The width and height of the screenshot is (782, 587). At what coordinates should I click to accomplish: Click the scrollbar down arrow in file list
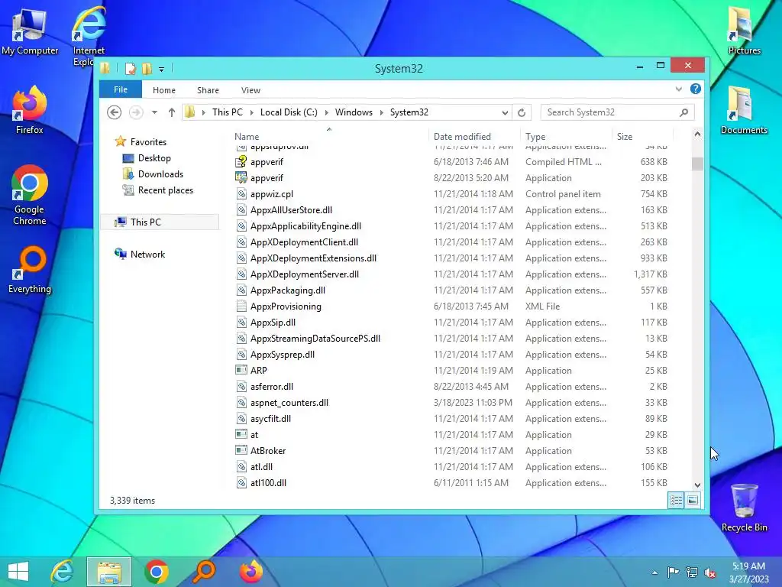pyautogui.click(x=697, y=485)
